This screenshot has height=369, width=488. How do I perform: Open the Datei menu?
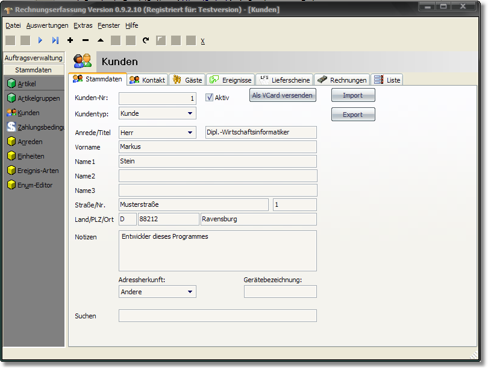point(13,25)
